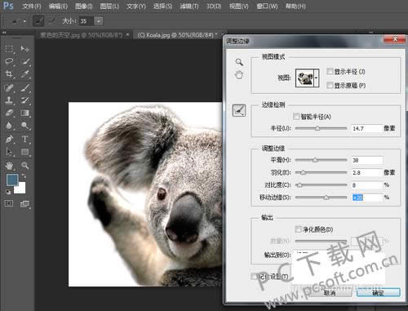The height and width of the screenshot is (311, 408).
Task: Select the Pen tool
Action: pyautogui.click(x=9, y=140)
